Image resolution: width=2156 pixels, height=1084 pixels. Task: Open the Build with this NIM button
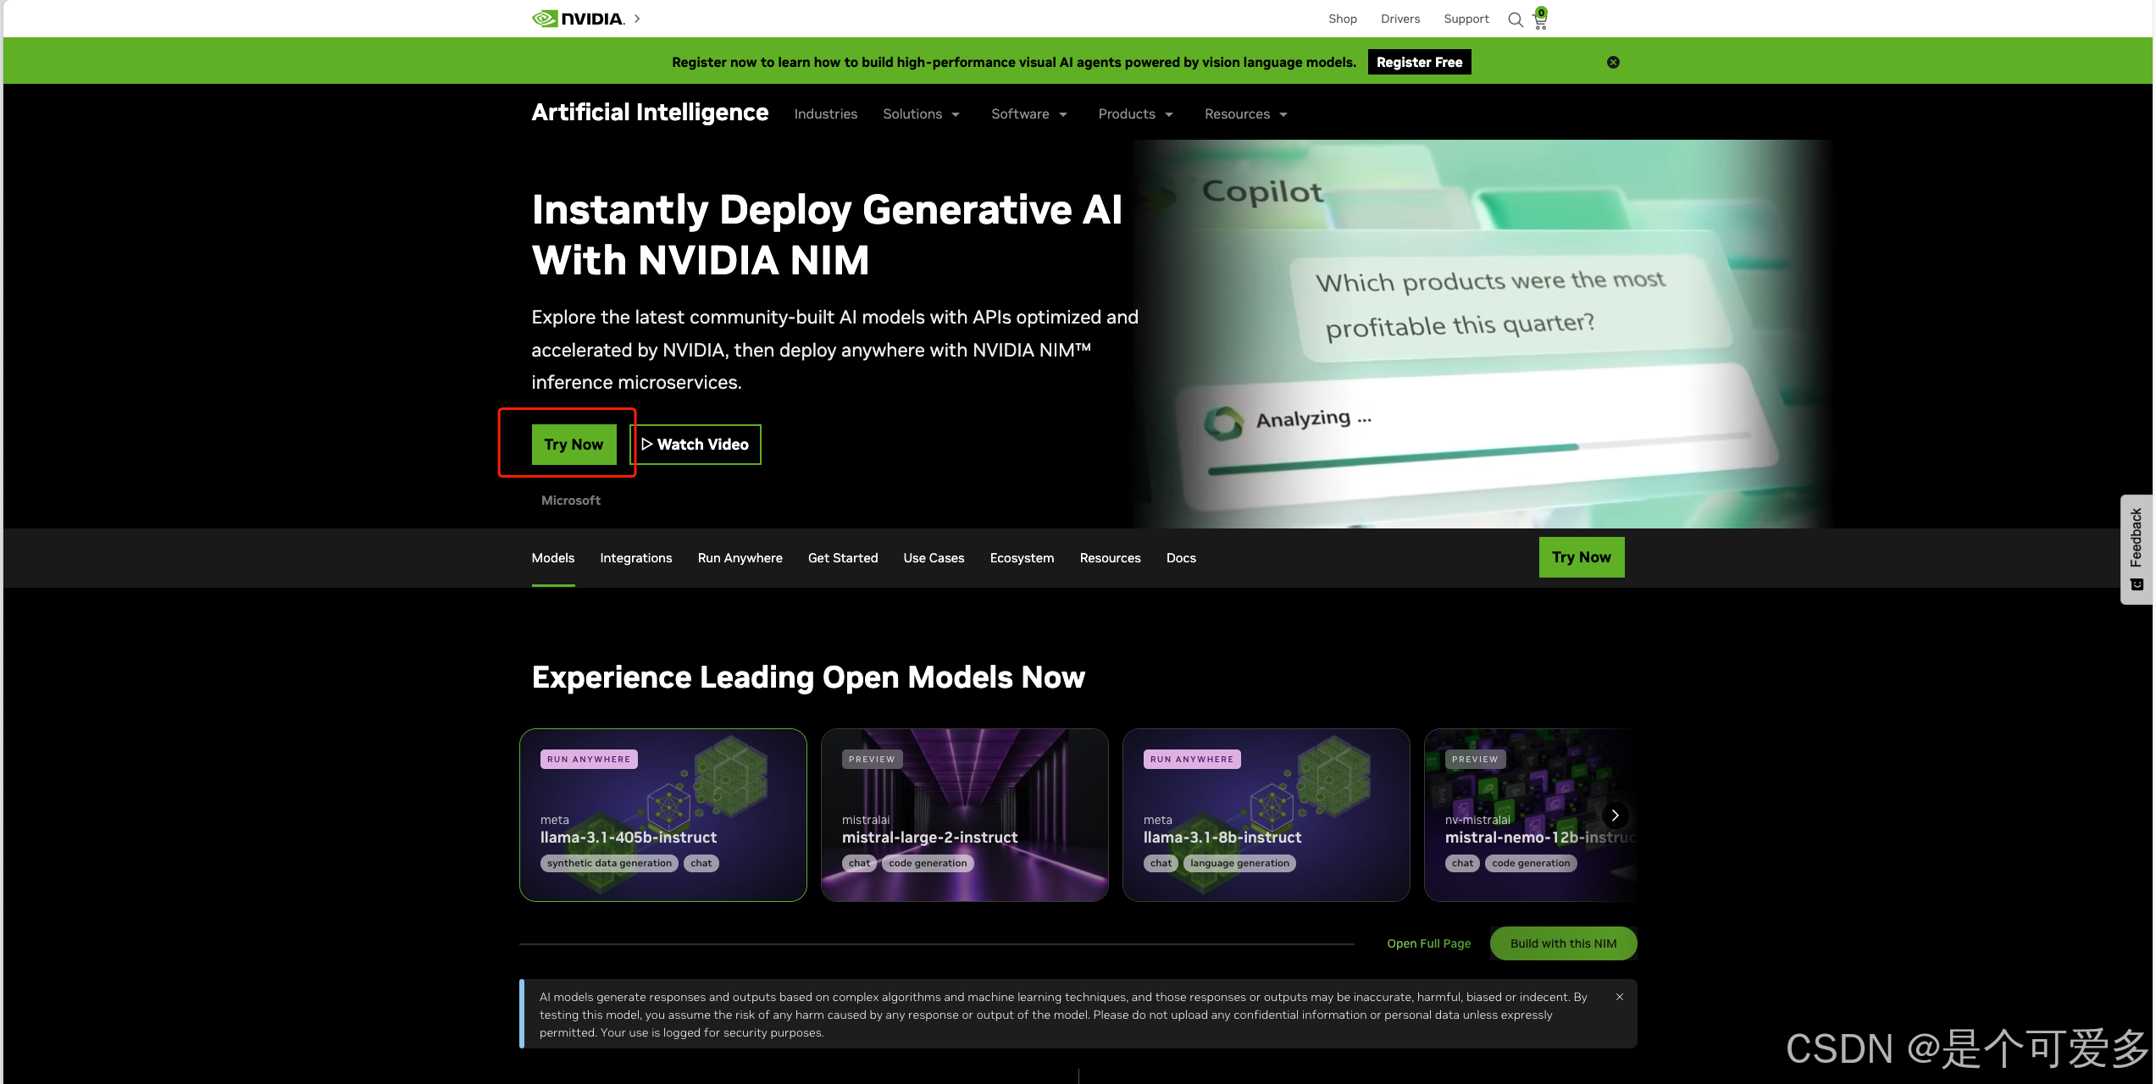[1563, 943]
